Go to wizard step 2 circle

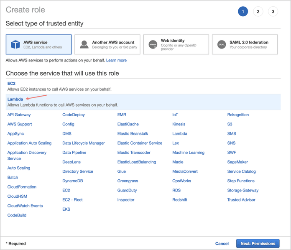[x=258, y=12]
